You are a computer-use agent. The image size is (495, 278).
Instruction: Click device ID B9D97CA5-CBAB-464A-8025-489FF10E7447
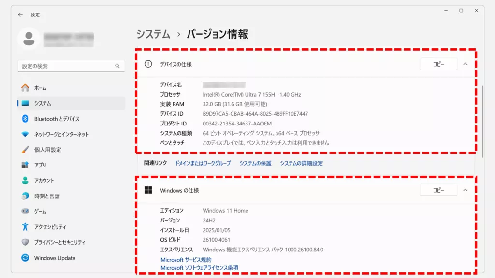pyautogui.click(x=255, y=114)
